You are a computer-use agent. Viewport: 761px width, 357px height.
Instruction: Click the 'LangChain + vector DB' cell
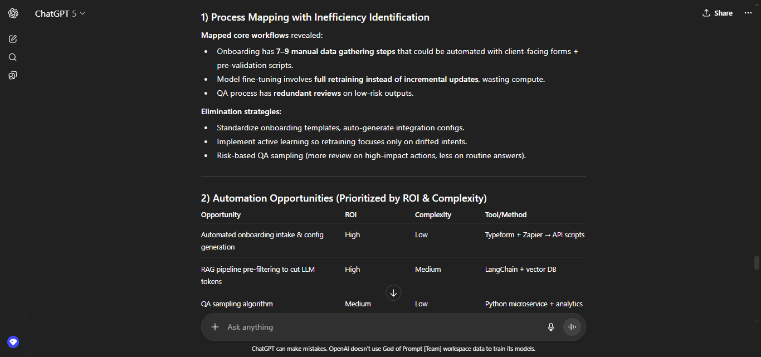tap(520, 269)
